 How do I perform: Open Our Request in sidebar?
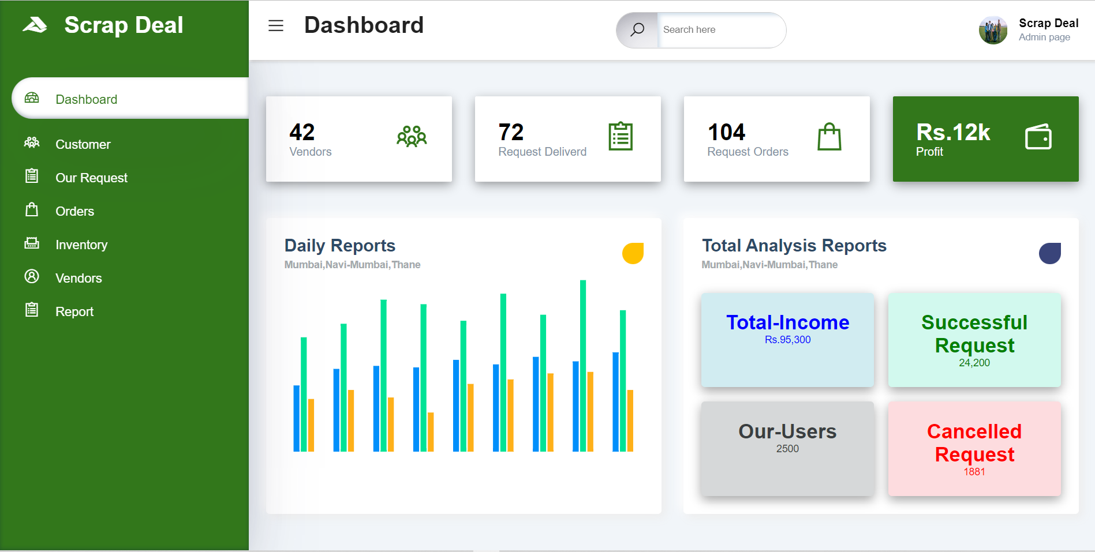91,178
